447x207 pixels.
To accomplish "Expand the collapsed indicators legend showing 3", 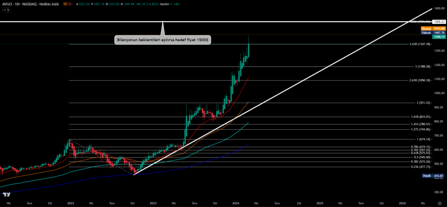I will point(6,10).
